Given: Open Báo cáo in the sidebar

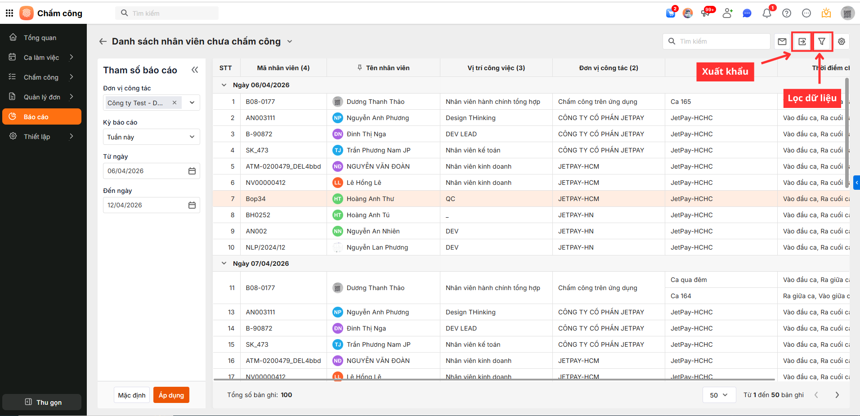Looking at the screenshot, I should (41, 117).
